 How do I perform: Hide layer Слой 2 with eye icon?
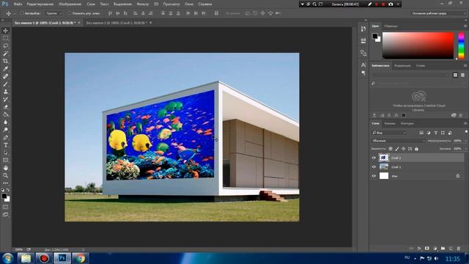click(374, 158)
